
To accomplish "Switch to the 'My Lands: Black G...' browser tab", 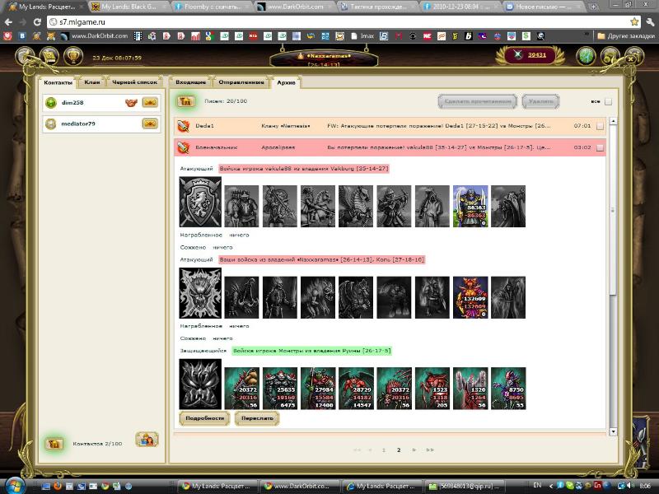I will [129, 7].
